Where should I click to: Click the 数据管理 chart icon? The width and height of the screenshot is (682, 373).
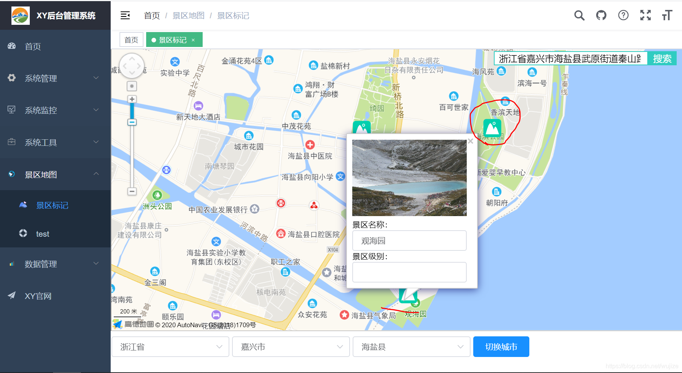click(x=12, y=264)
